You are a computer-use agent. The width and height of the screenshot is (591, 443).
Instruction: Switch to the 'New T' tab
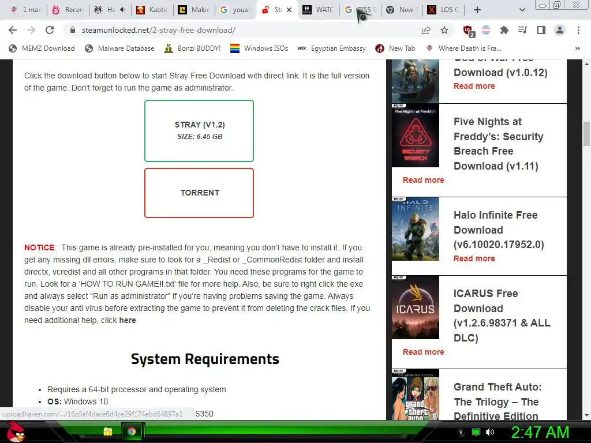point(402,10)
